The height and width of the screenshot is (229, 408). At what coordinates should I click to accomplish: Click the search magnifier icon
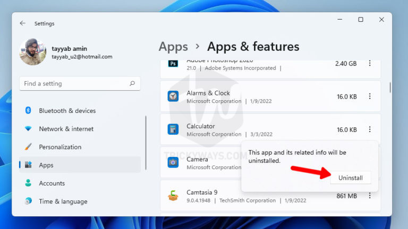(132, 83)
